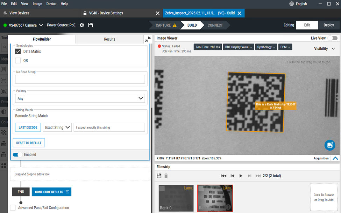Close the Zebra_Inspect Build tab
Screen dimensions: 341x213
pos(240,13)
